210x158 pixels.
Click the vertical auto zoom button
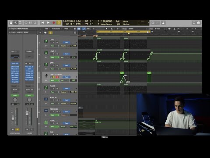[174, 29]
